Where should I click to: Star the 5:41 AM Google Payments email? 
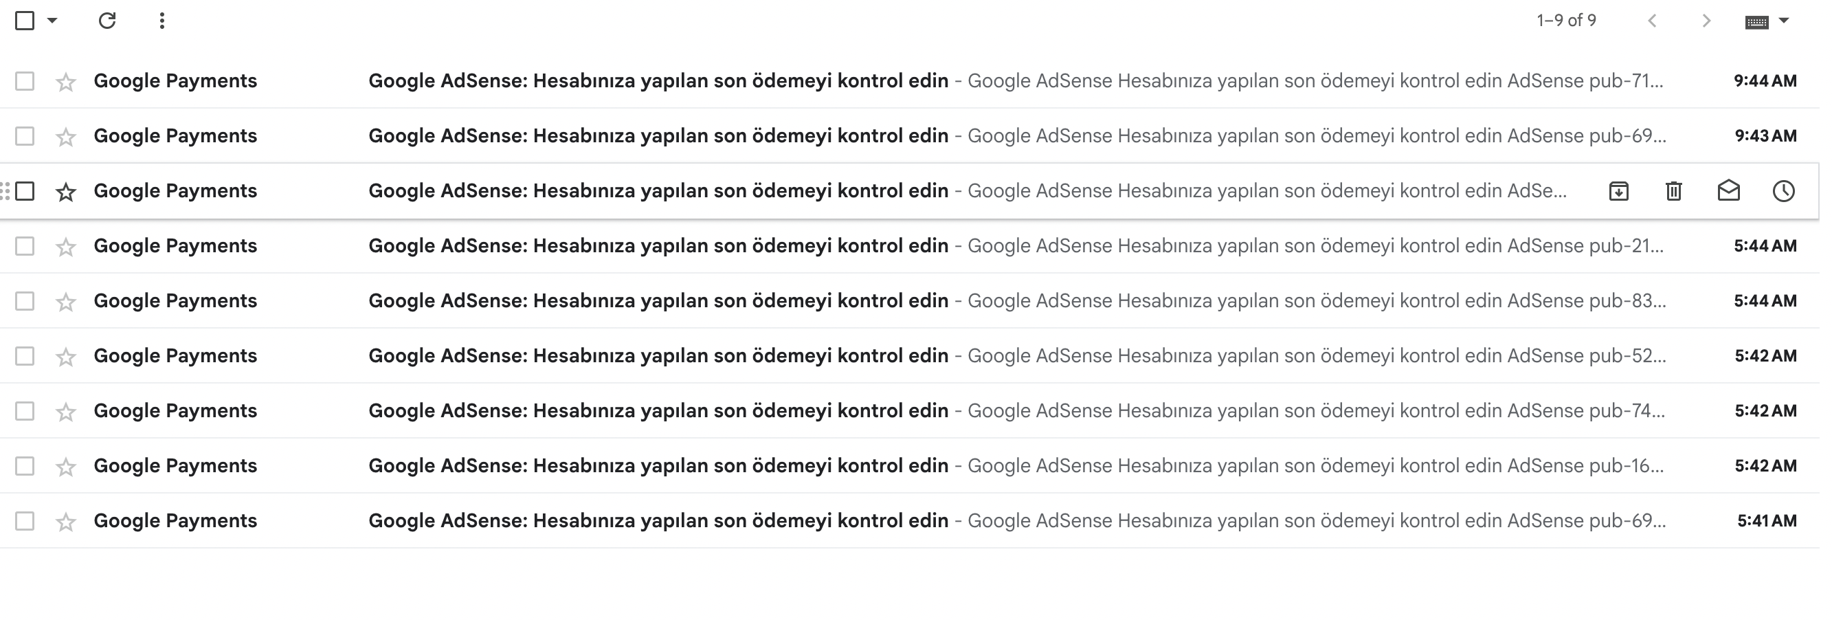pos(66,522)
